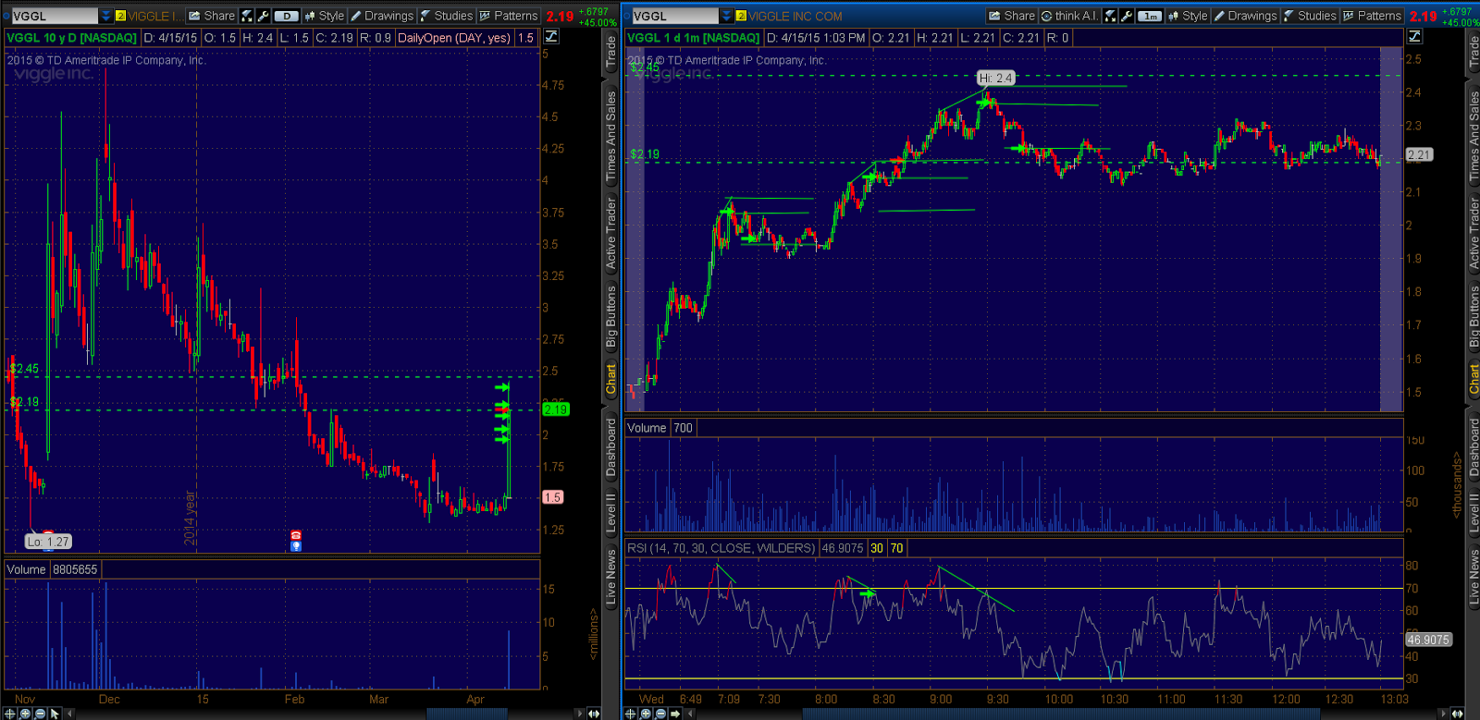The image size is (1480, 720).
Task: Click the yellow clipboard-link icon in left chart
Action: pos(120,16)
